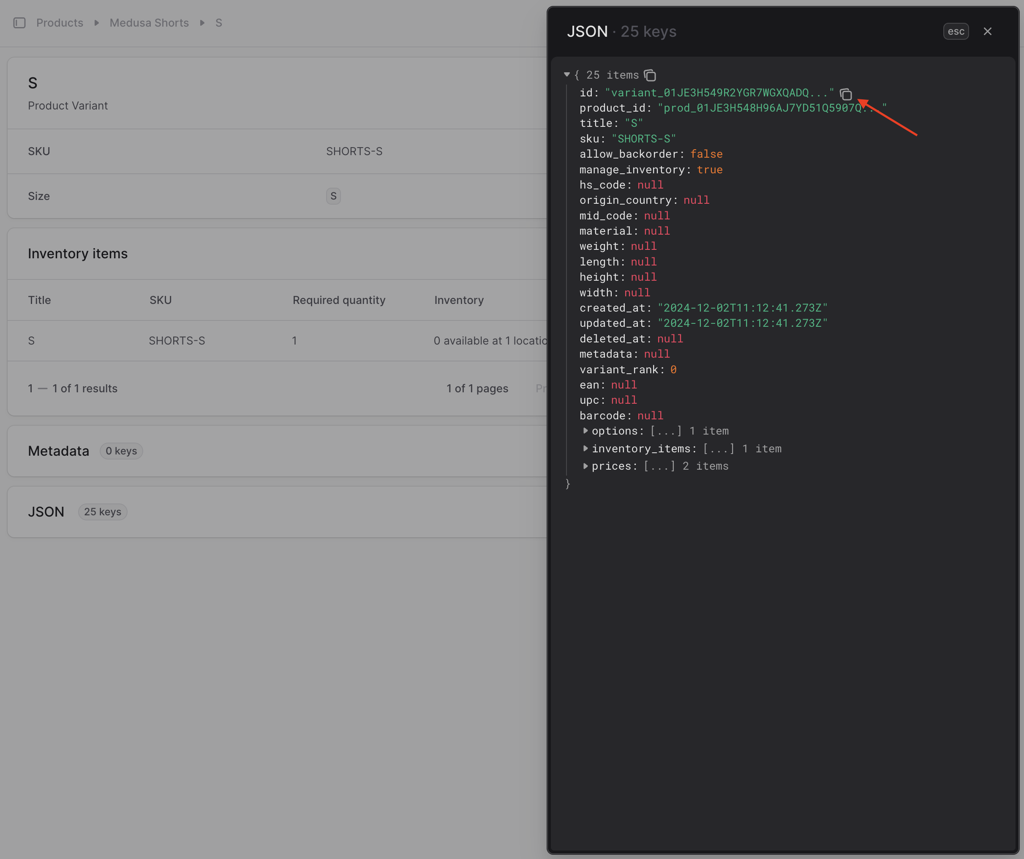
Task: Collapse the root 25 items node
Action: 566,75
